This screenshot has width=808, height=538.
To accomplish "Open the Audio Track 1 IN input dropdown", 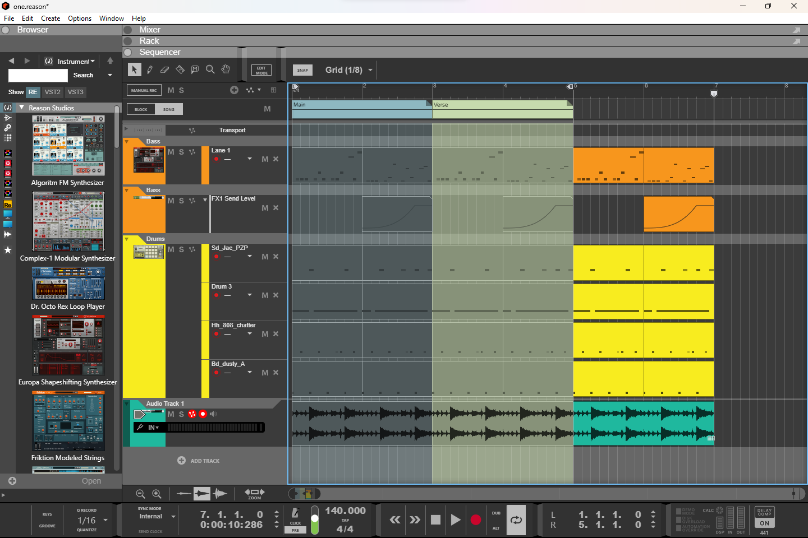I will [x=154, y=428].
